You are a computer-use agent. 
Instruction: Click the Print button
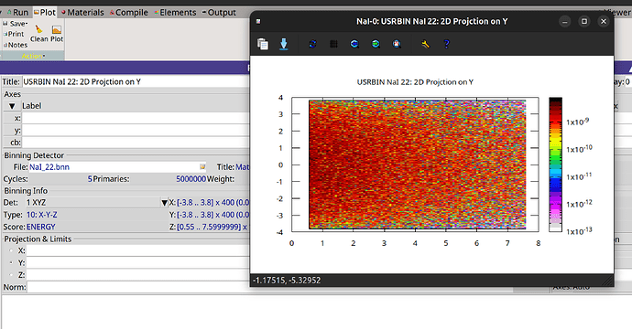click(x=14, y=34)
